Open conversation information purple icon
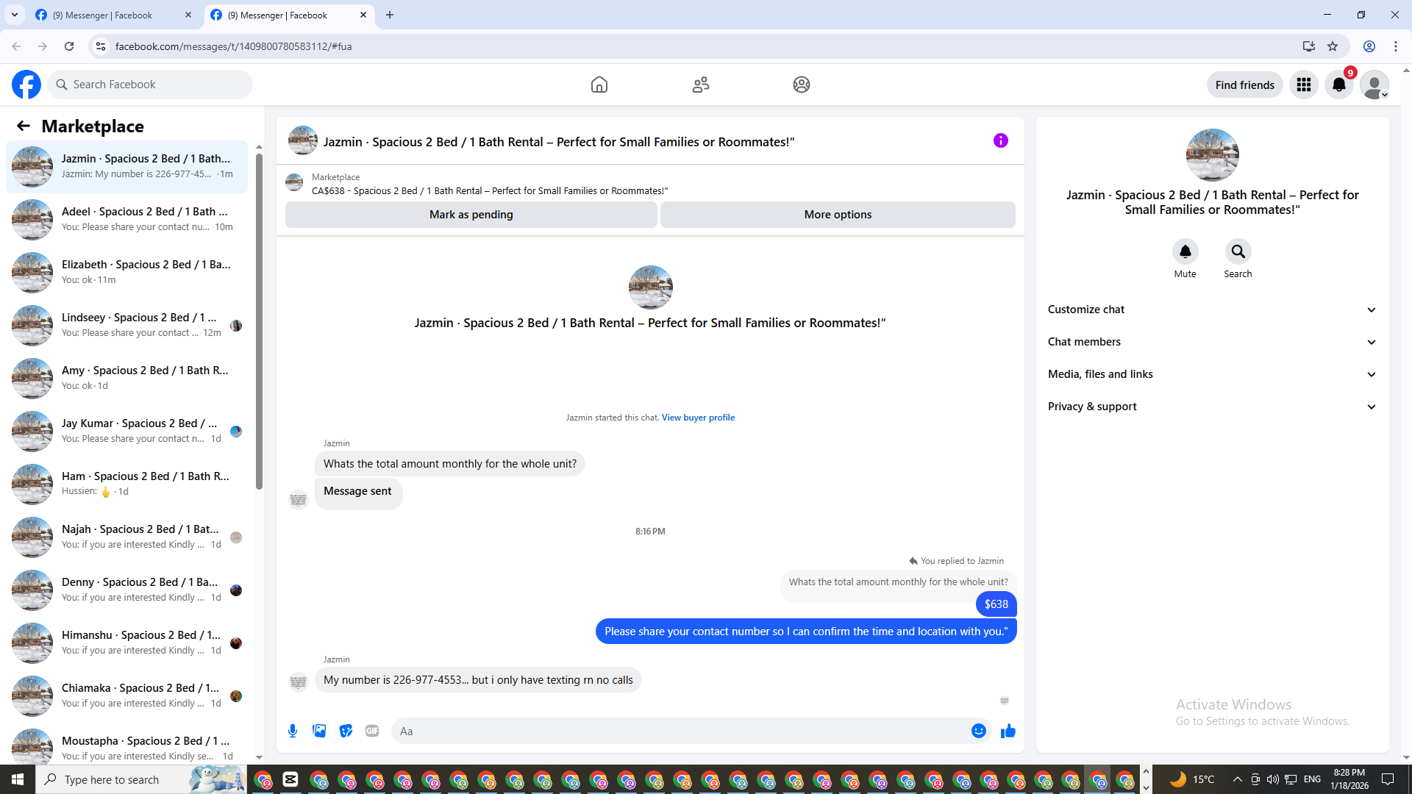 pyautogui.click(x=1000, y=140)
